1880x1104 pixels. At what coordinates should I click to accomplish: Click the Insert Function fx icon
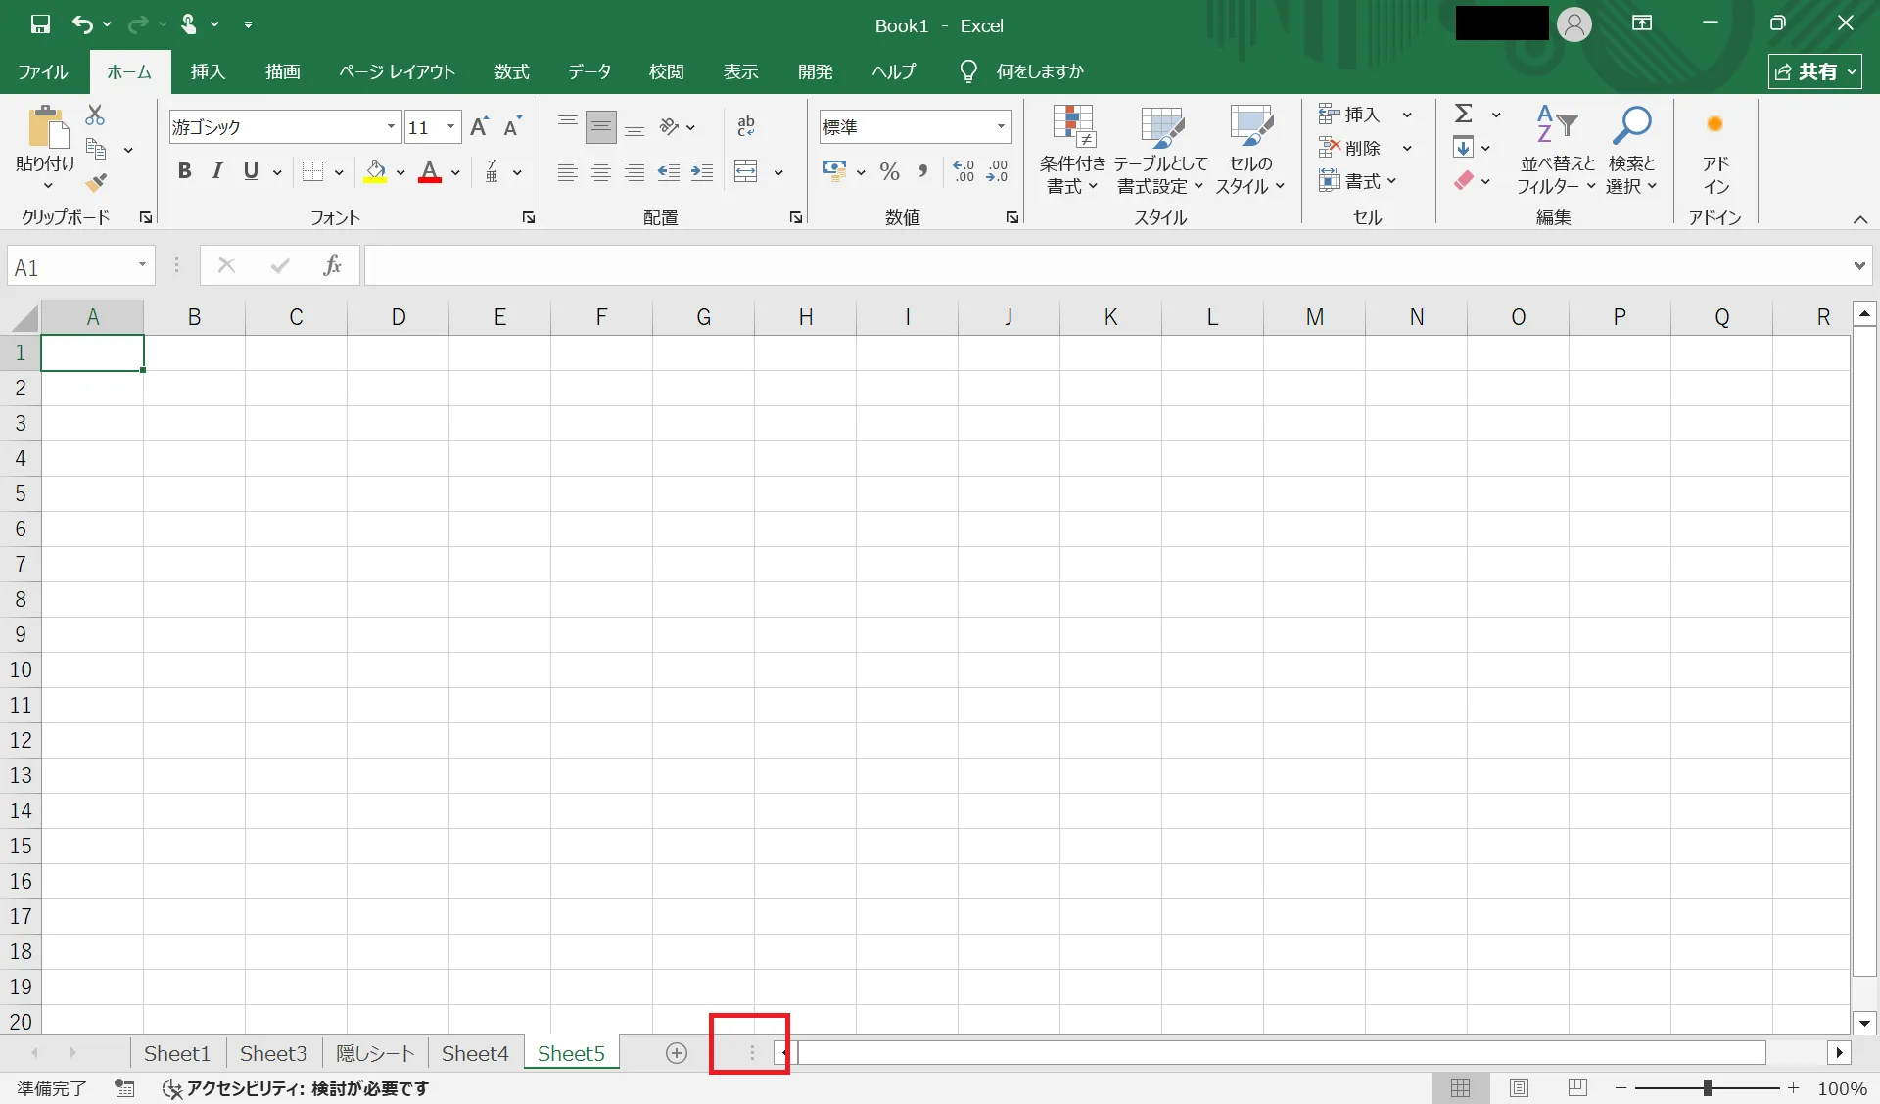[x=332, y=266]
